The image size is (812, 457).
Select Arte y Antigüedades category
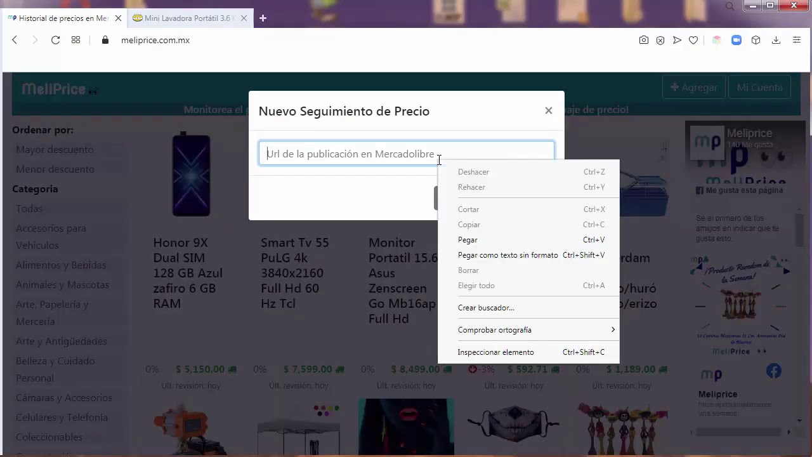point(62,341)
